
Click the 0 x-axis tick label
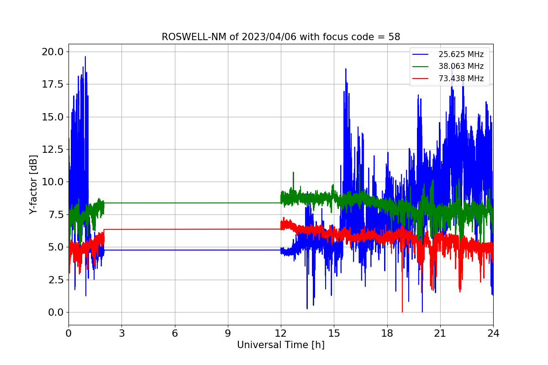(x=68, y=334)
